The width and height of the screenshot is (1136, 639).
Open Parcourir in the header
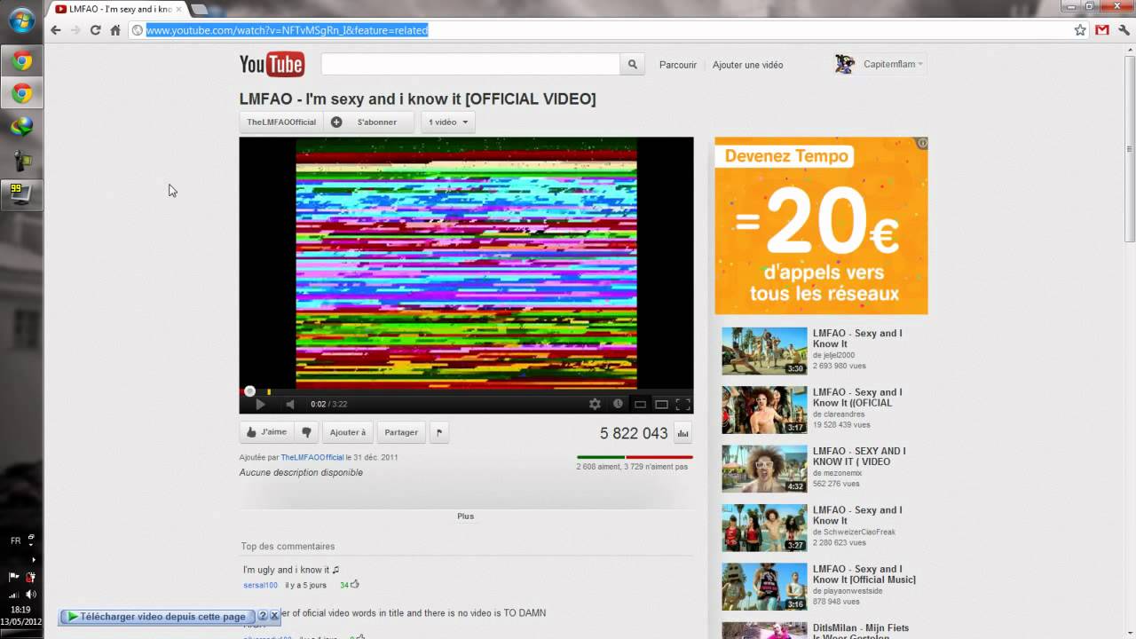(x=678, y=65)
